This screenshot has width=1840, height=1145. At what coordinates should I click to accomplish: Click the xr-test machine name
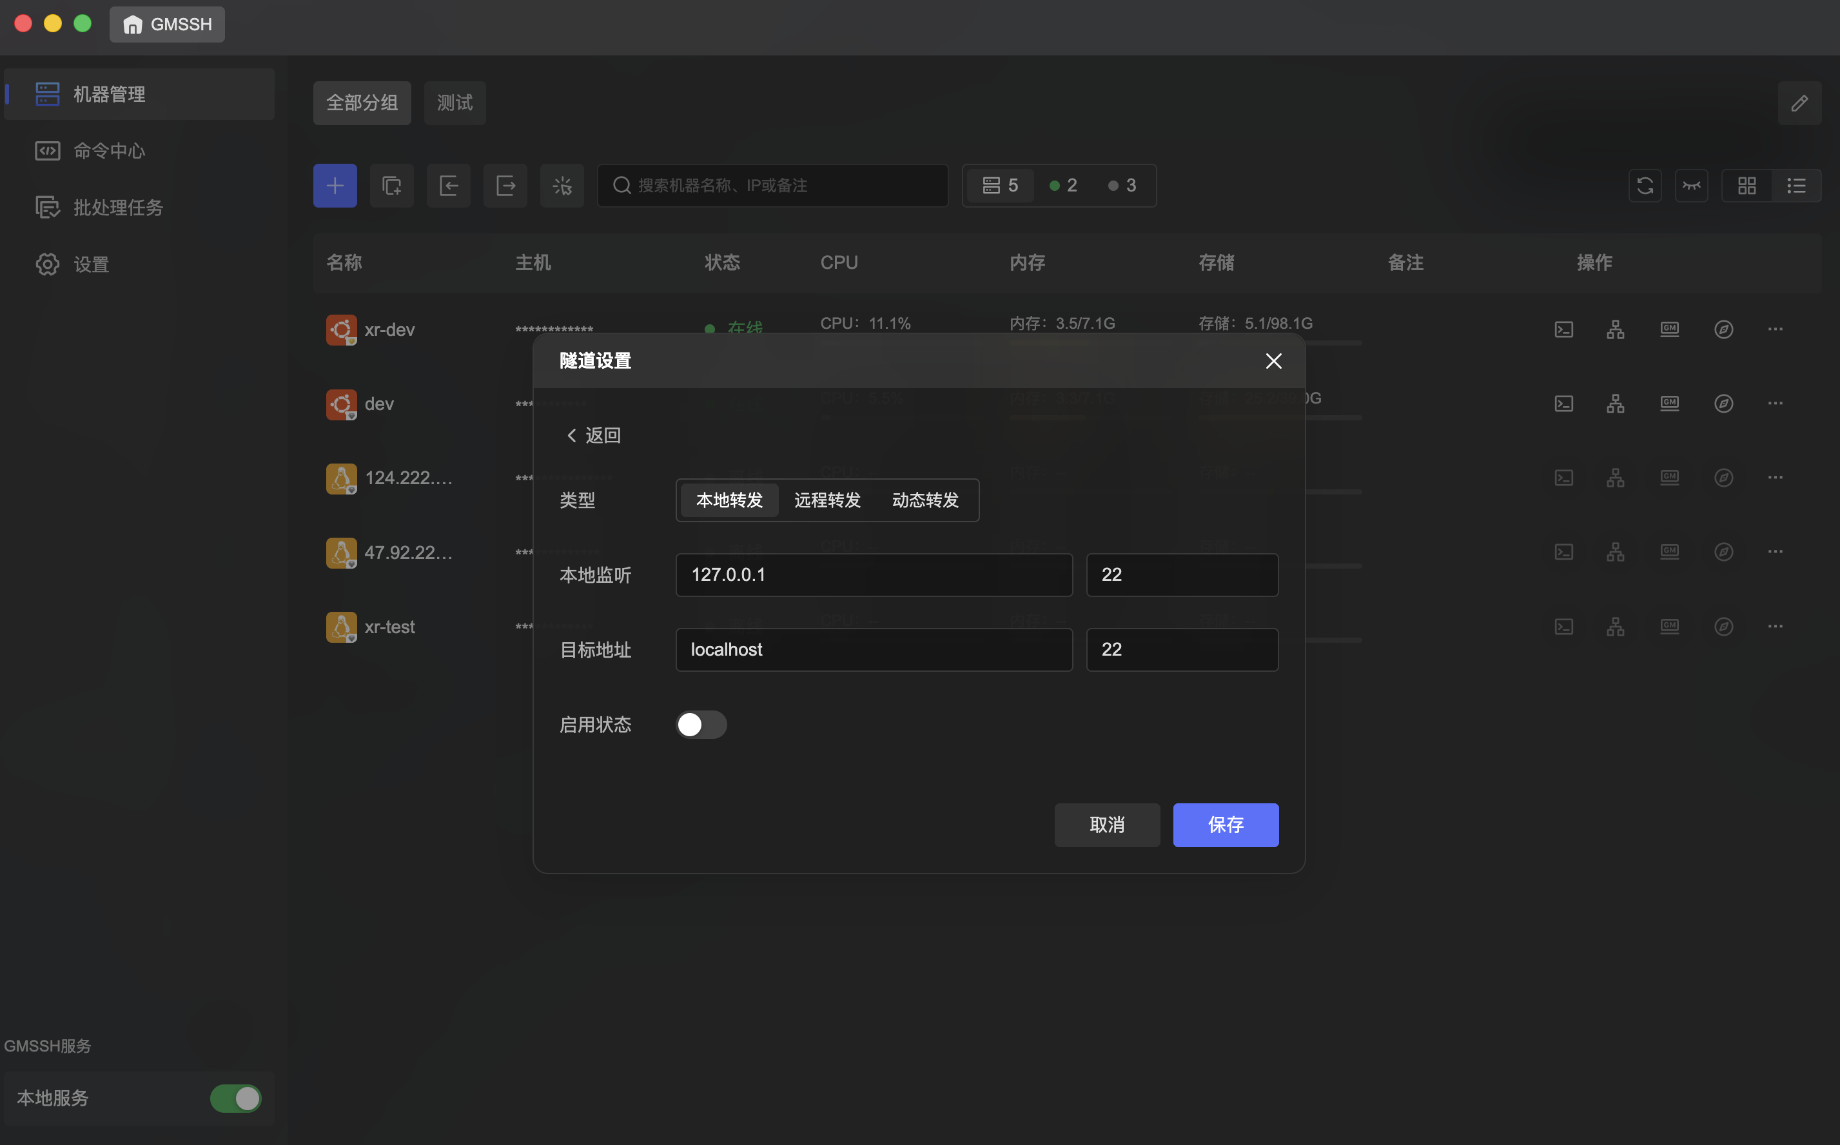tap(389, 627)
